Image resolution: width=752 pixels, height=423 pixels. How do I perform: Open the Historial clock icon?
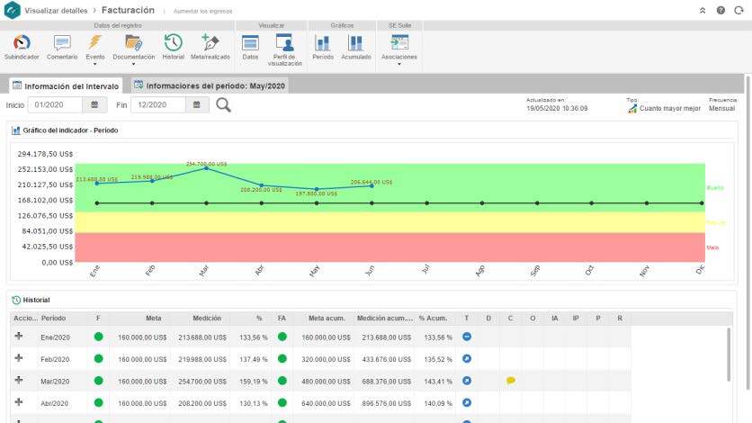coord(173,45)
